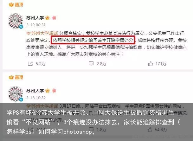Open the 苏州大学 username on the second post

35,91
